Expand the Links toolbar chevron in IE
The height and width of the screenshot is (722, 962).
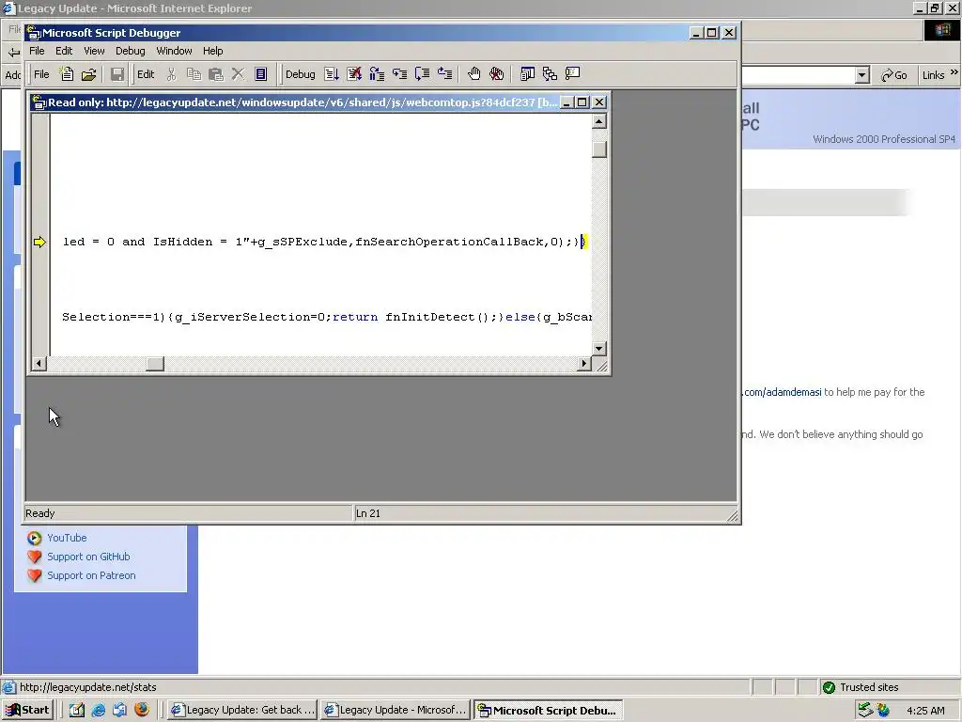click(954, 72)
